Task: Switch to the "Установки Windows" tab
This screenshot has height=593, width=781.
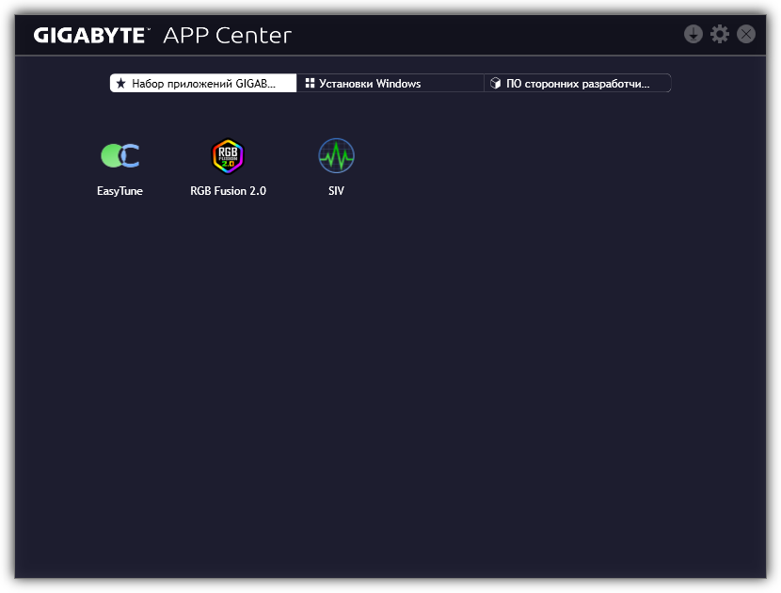Action: (x=370, y=84)
